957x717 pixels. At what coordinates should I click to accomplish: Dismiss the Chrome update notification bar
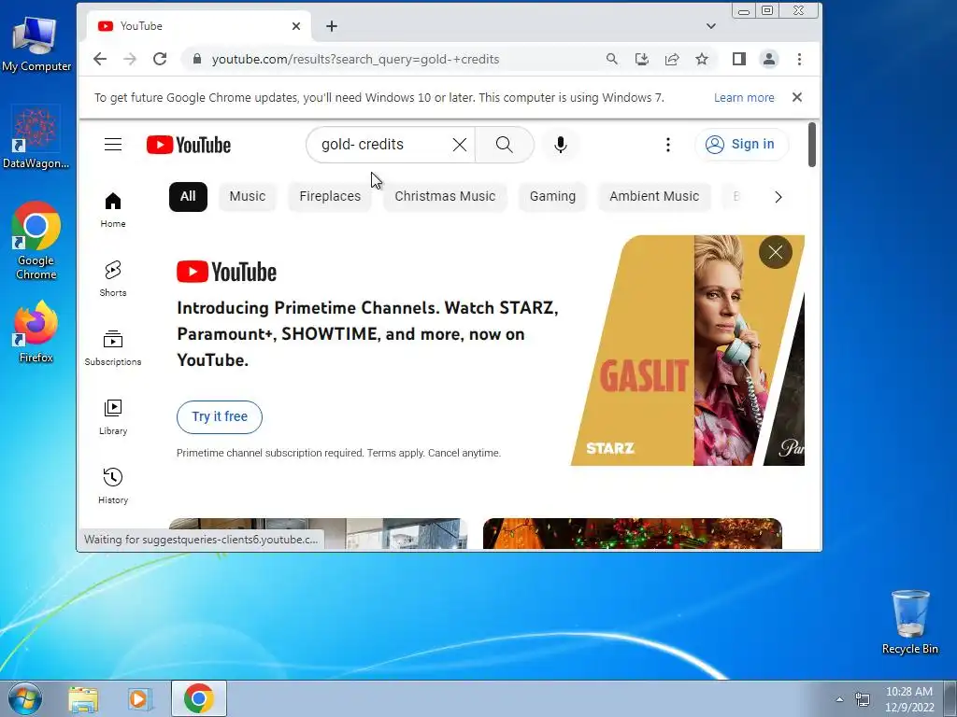(x=797, y=97)
